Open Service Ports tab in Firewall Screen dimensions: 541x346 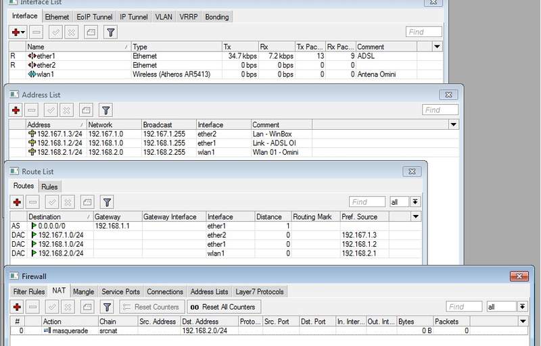120,291
